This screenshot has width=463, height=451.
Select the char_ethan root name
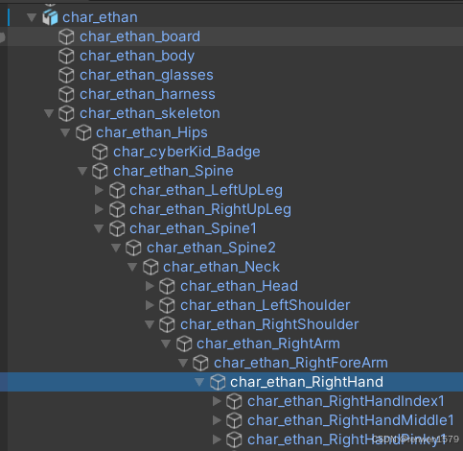point(100,17)
